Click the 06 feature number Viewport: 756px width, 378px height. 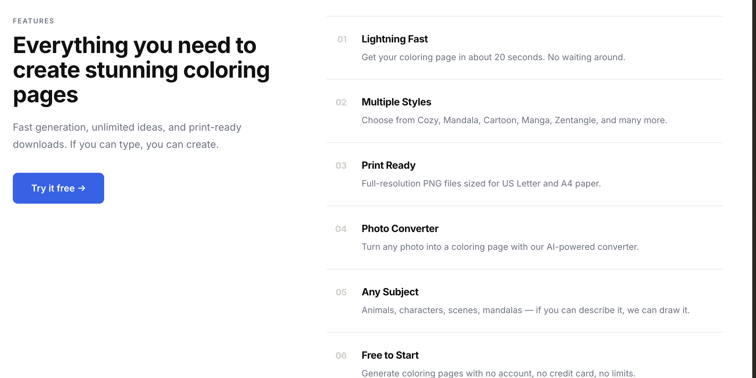click(x=341, y=356)
